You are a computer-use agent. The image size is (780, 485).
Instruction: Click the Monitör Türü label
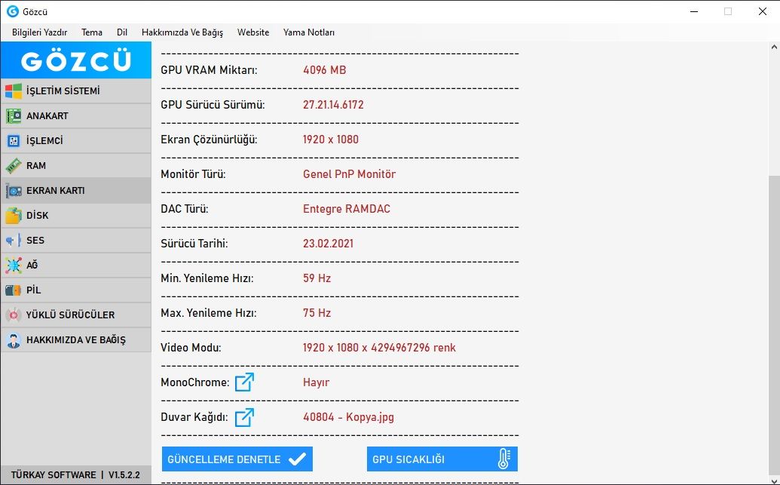click(193, 174)
